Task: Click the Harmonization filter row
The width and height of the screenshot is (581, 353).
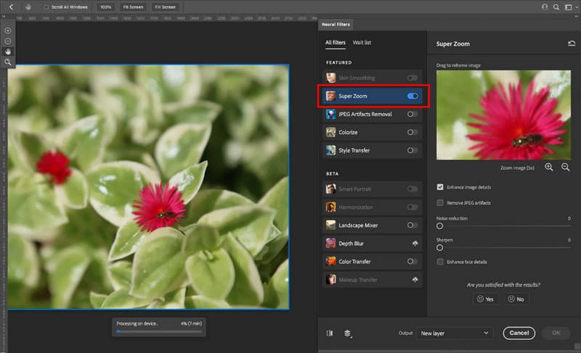Action: [372, 207]
